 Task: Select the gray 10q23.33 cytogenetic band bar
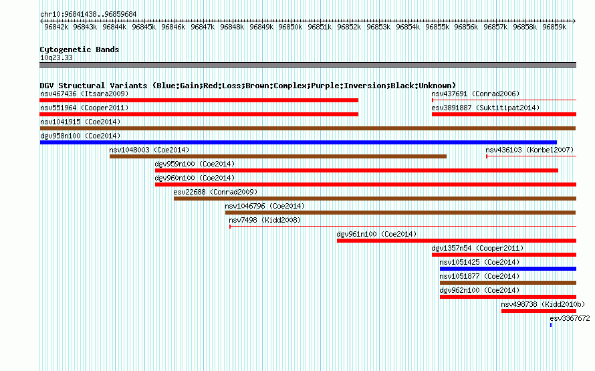[308, 65]
